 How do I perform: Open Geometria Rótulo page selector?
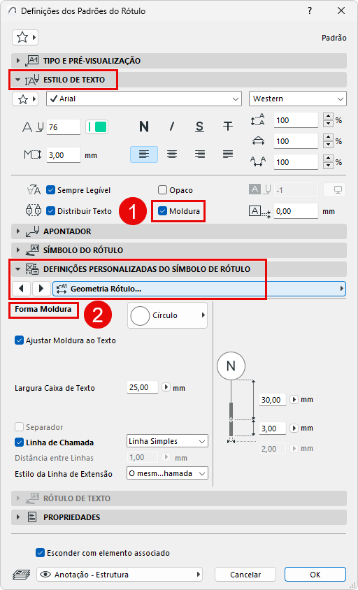coord(199,289)
